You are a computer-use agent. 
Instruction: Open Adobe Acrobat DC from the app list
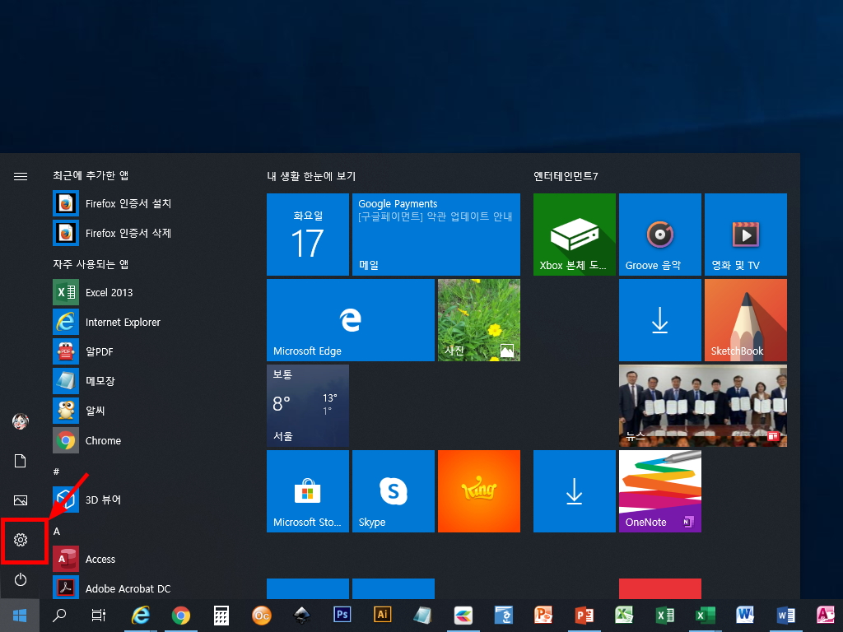tap(112, 588)
